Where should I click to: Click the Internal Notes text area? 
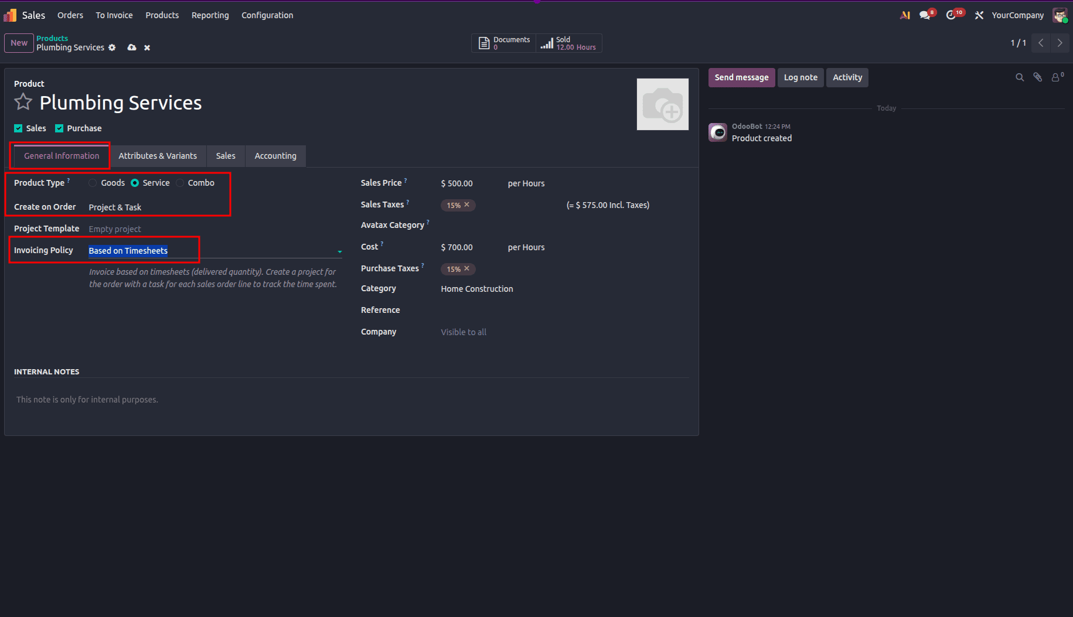click(x=352, y=400)
